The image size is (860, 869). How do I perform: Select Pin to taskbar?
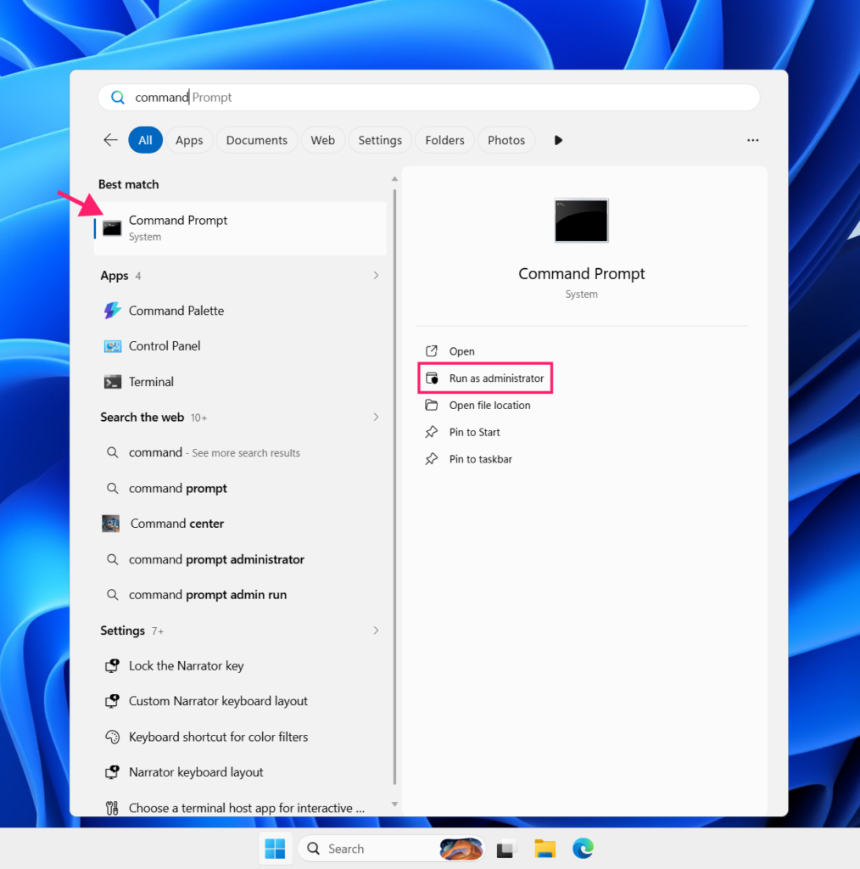481,459
